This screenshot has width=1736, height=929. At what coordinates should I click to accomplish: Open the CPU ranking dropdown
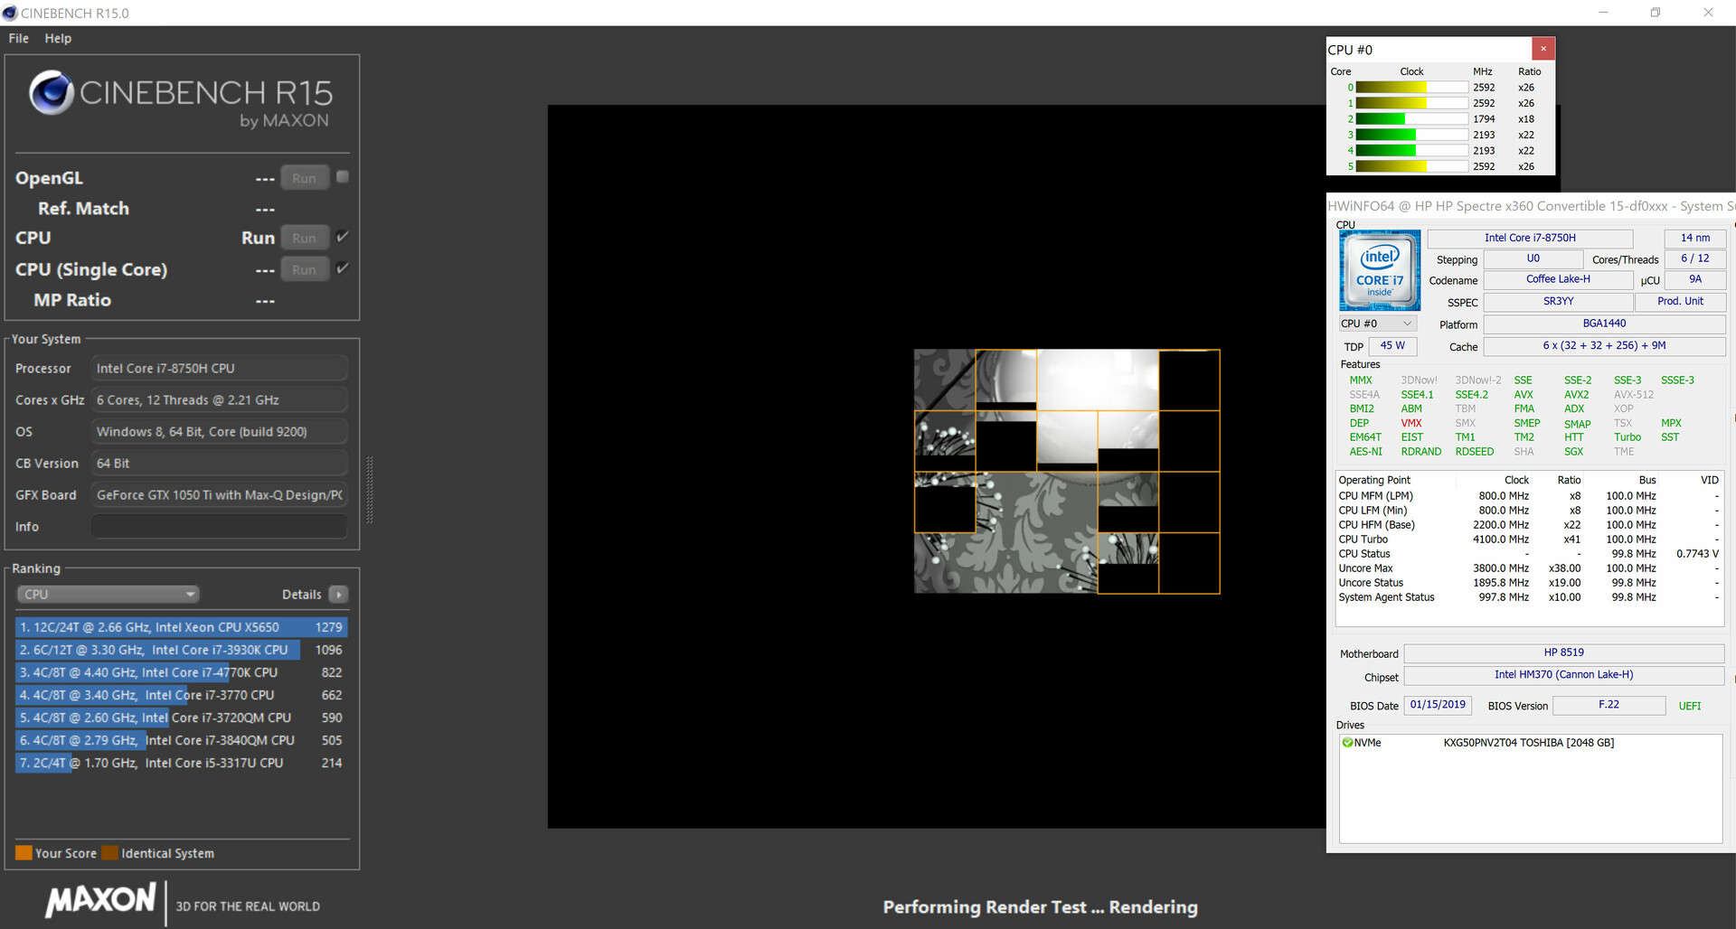tap(108, 594)
